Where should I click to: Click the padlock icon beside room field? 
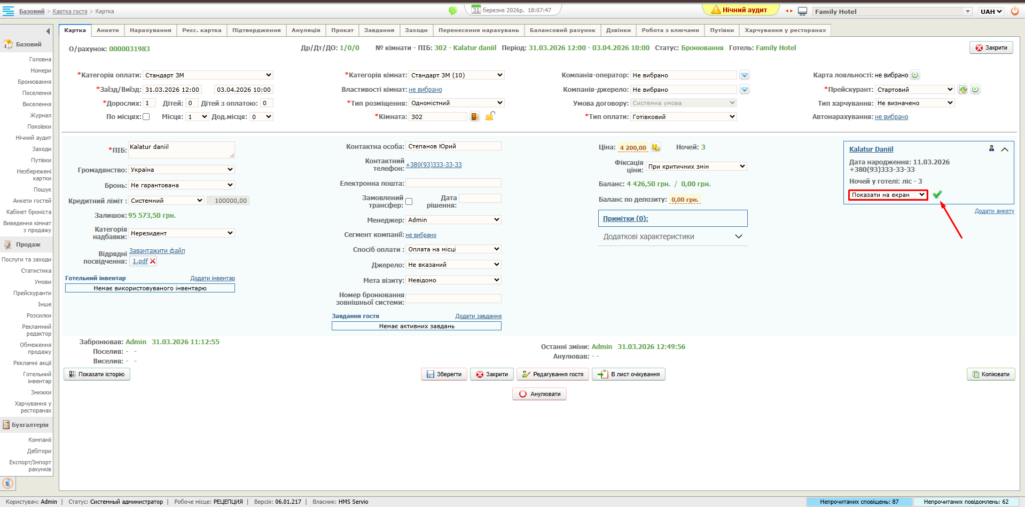click(x=490, y=116)
